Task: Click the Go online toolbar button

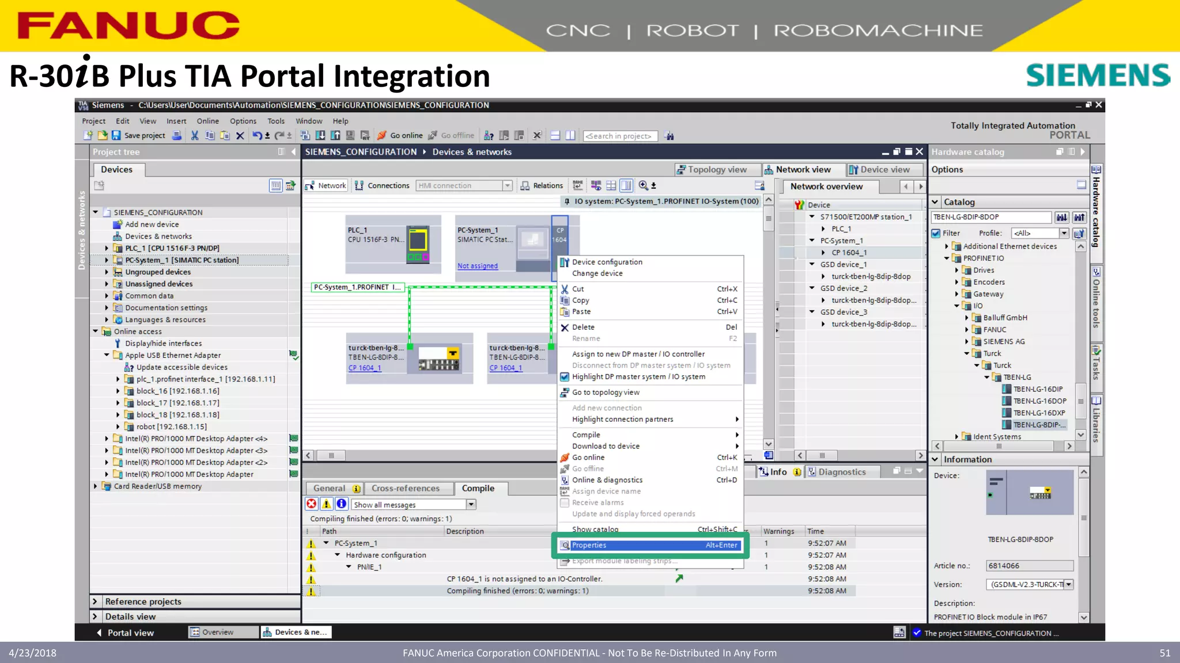Action: coord(400,135)
